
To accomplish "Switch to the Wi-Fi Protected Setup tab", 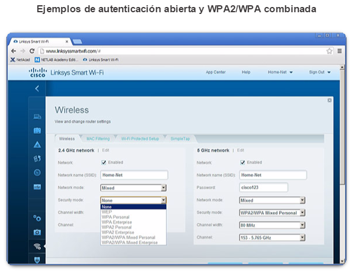I will tap(140, 139).
